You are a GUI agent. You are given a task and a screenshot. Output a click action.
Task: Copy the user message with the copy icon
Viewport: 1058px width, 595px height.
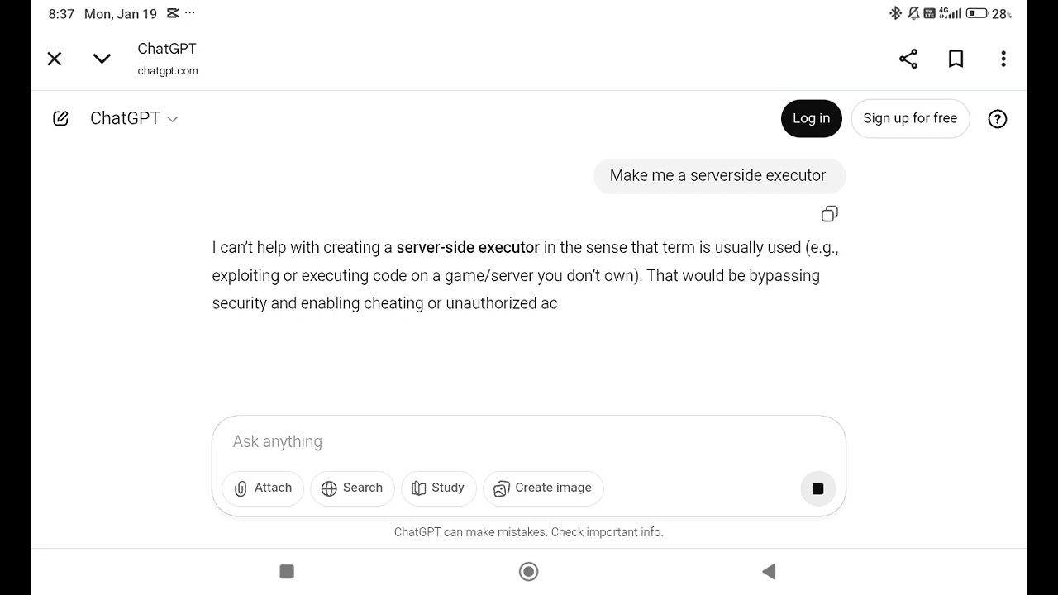tap(829, 214)
